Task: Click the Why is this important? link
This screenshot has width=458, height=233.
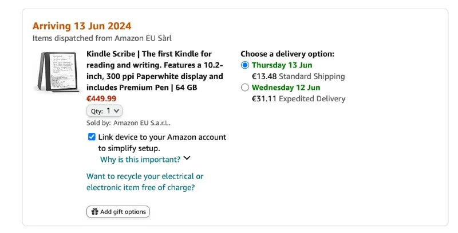Action: click(x=140, y=159)
